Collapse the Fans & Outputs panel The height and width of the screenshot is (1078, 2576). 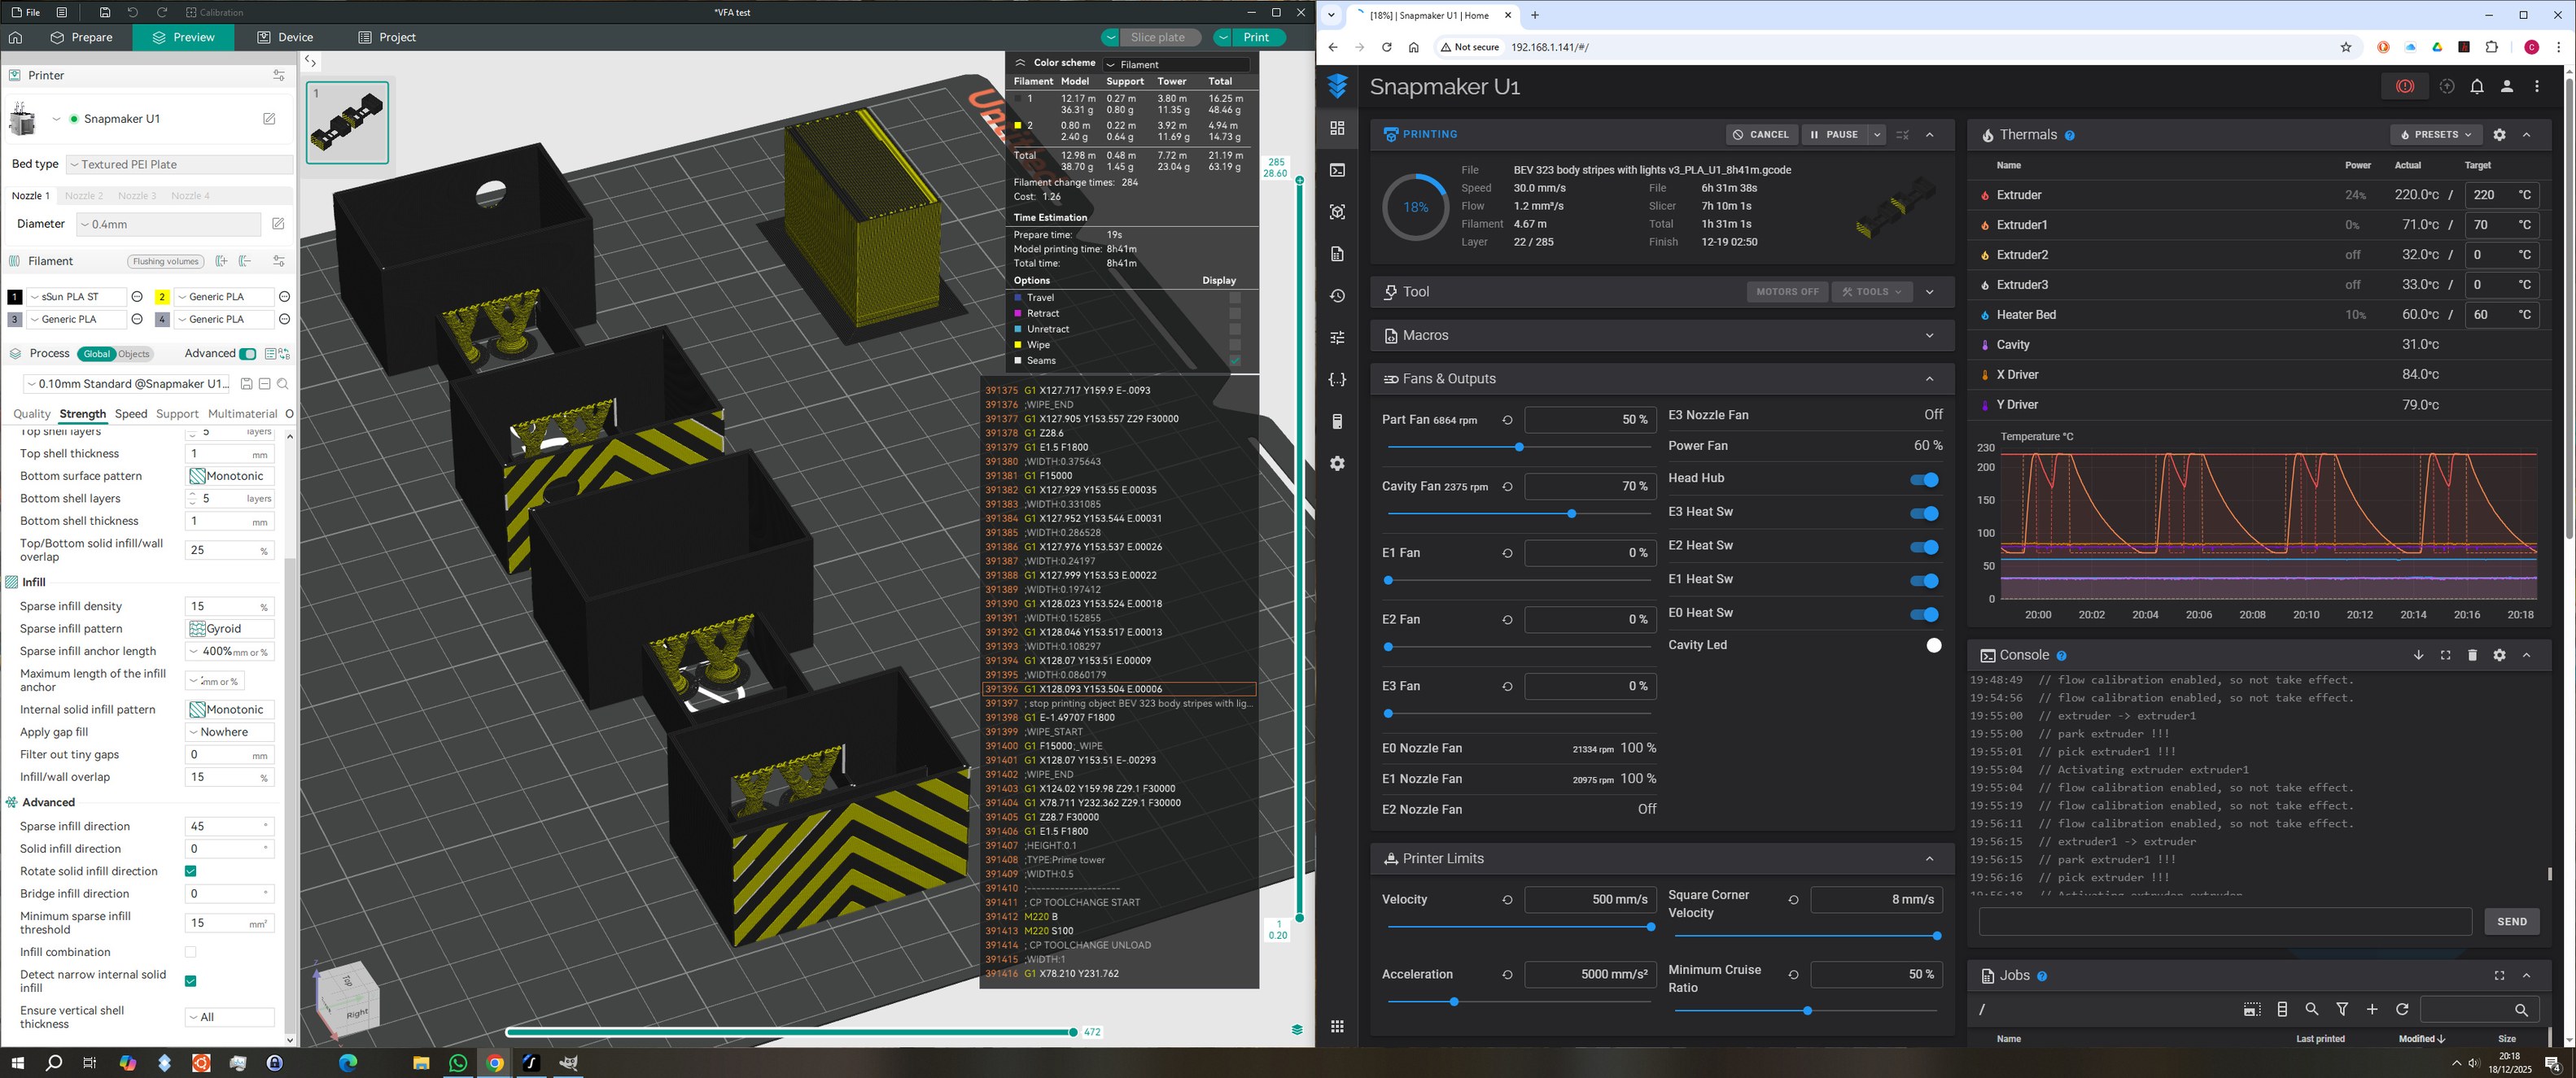[x=1929, y=379]
